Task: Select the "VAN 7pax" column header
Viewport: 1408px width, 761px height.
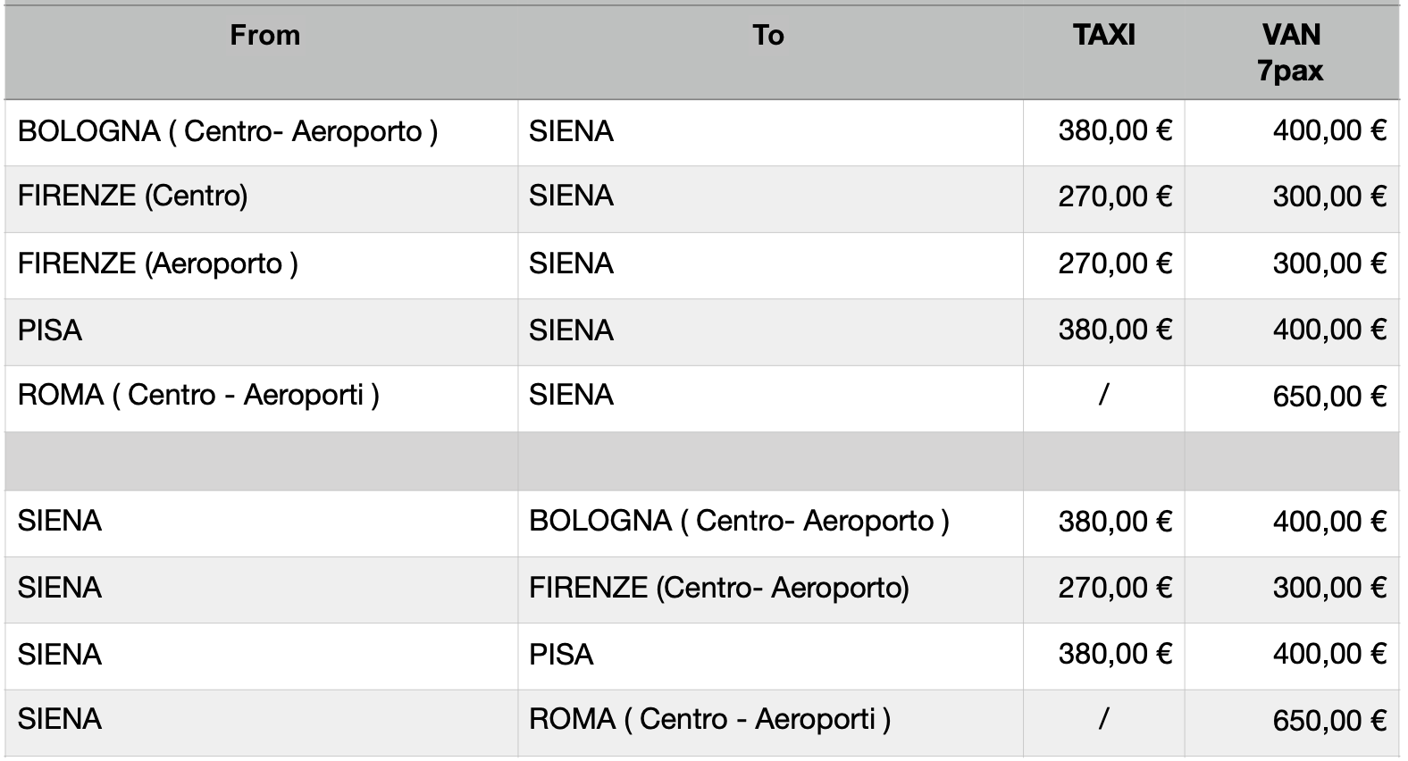Action: pyautogui.click(x=1290, y=53)
